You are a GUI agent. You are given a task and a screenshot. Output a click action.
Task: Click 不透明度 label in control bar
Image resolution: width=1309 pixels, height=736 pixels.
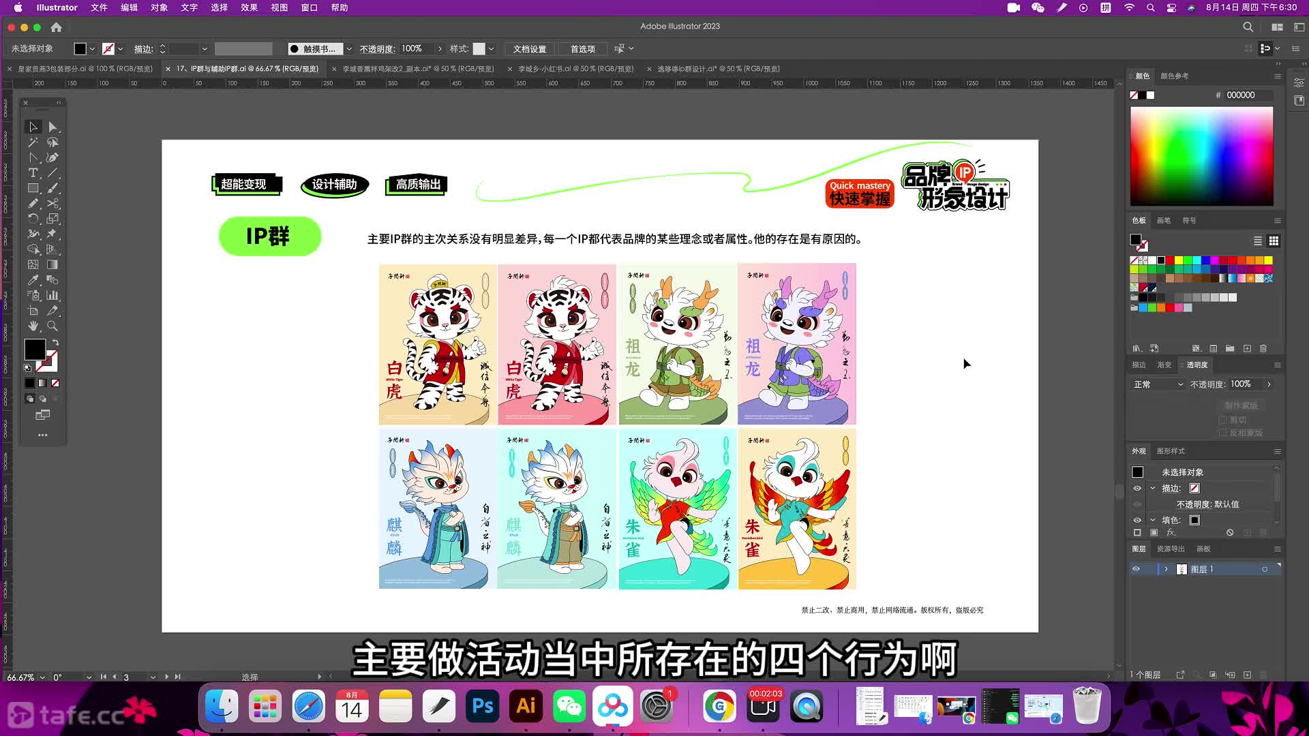point(377,49)
